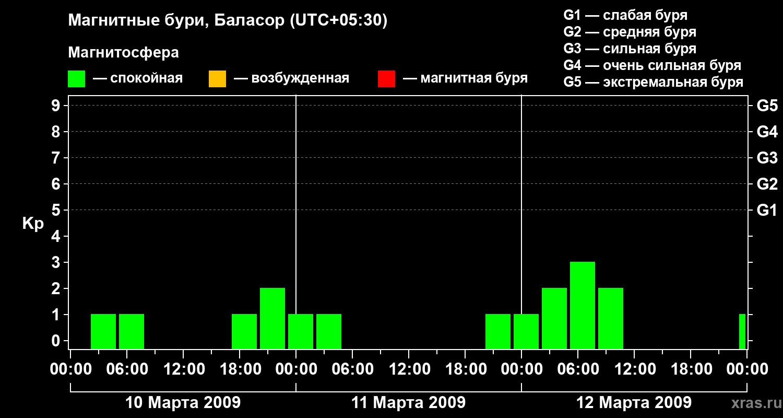
Task: Click the narrow green bar at chart's right edge
Action: click(742, 331)
